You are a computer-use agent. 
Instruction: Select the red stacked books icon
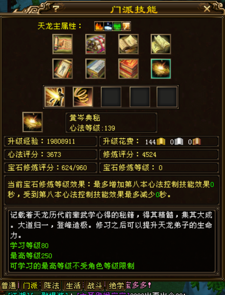(128, 69)
